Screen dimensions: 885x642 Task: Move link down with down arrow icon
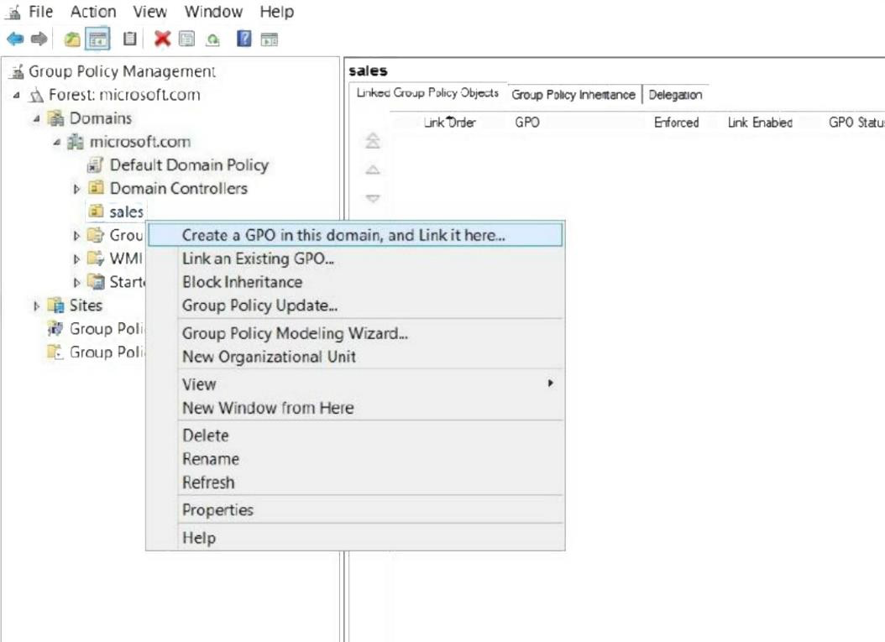(373, 198)
